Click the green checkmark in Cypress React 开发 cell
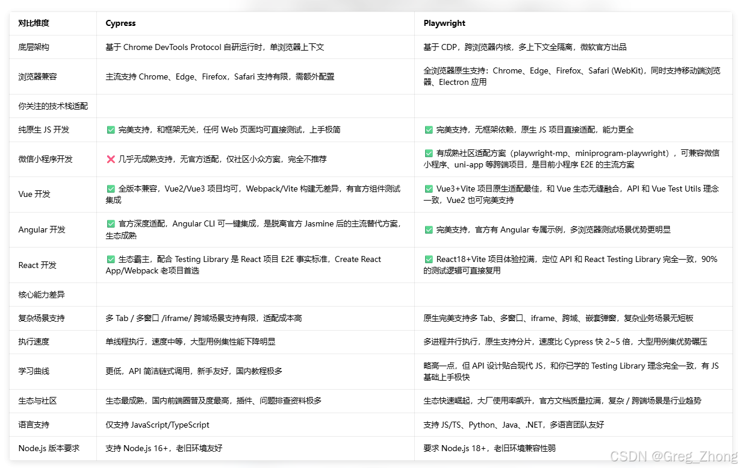Viewport: 740px width, 468px height. tap(111, 259)
